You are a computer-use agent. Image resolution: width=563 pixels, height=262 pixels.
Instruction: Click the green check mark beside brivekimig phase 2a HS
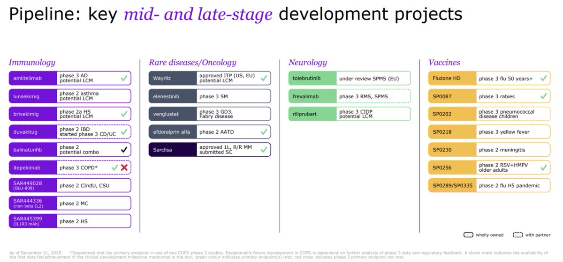pyautogui.click(x=123, y=114)
